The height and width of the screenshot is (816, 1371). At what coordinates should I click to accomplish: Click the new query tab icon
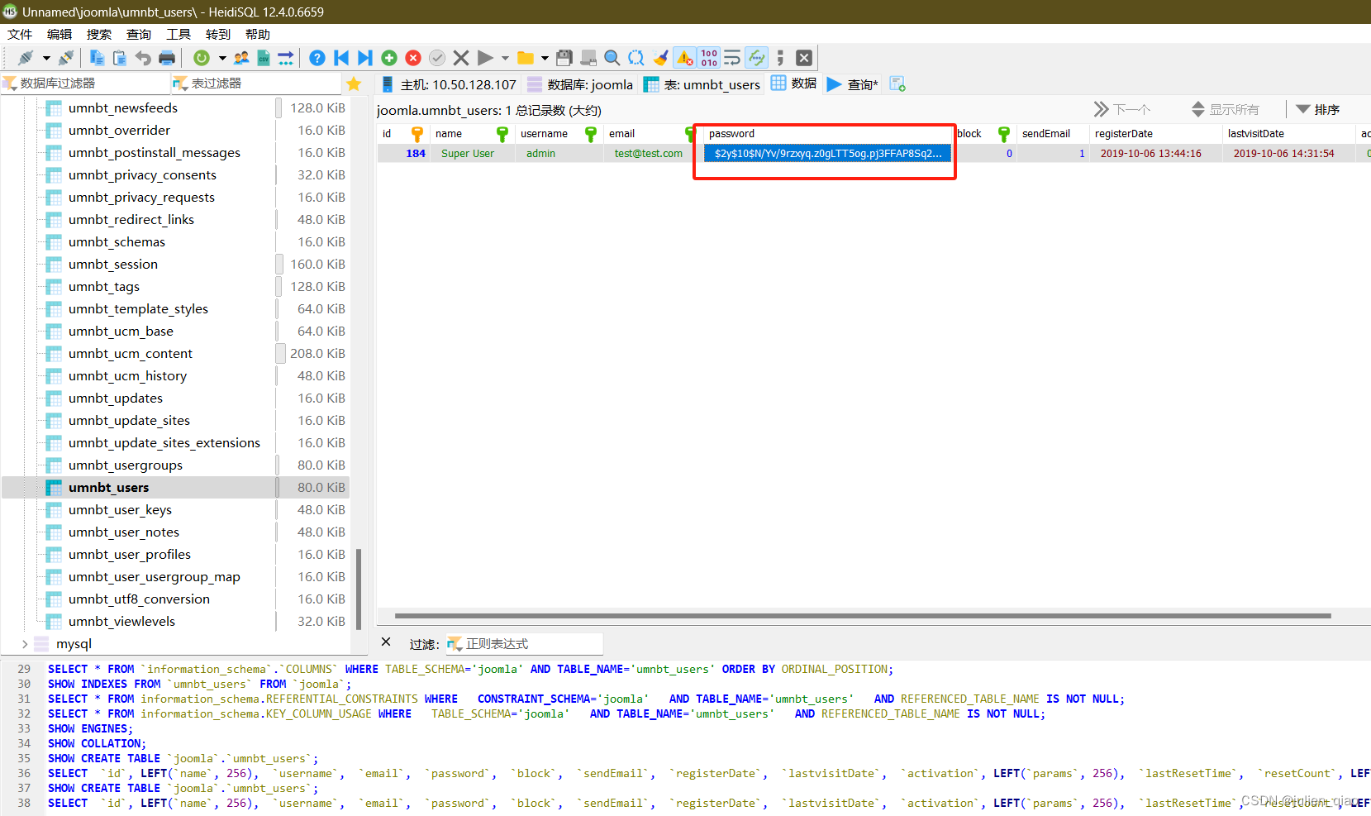click(x=897, y=84)
